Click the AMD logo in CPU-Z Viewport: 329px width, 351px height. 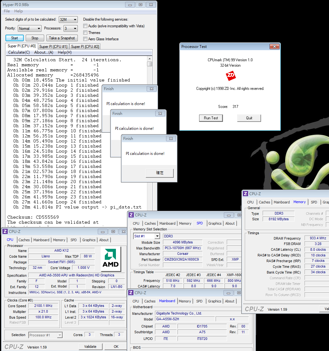pos(111,259)
